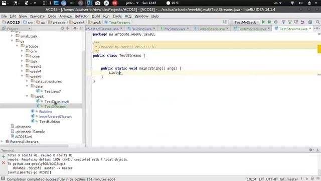Image resolution: width=321 pixels, height=181 pixels.
Task: Click the red X application icon in top panel
Action: click(x=115, y=3)
